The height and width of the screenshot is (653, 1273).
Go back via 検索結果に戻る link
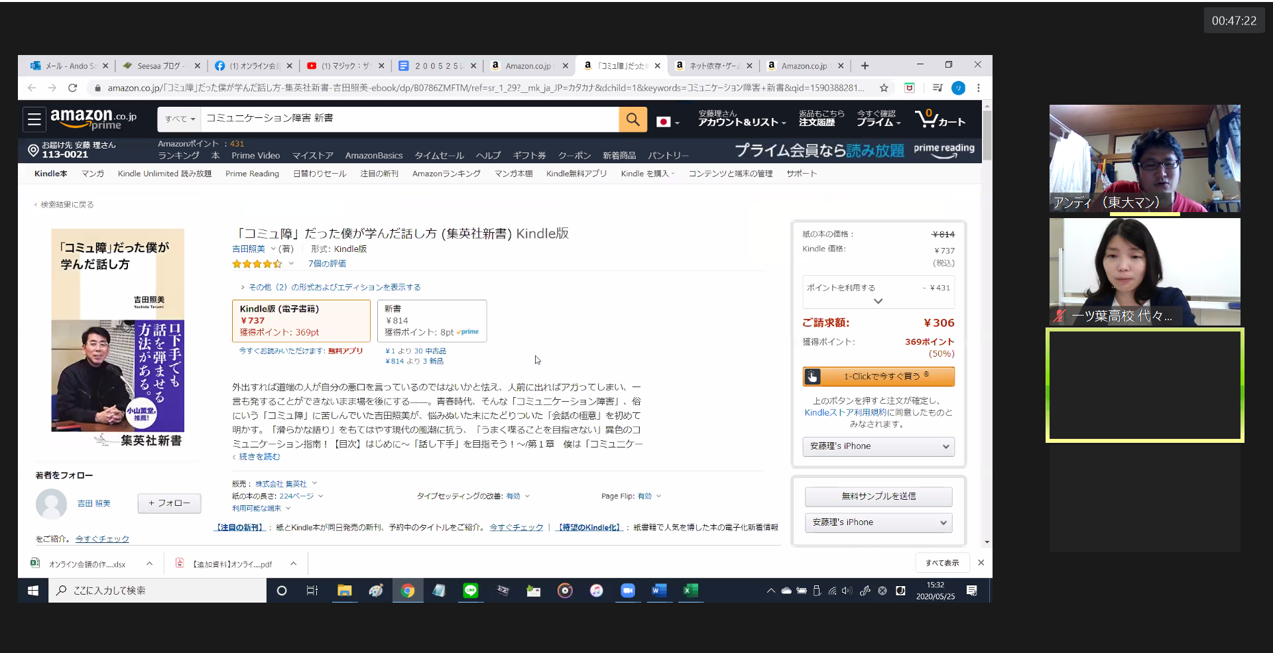(x=67, y=205)
